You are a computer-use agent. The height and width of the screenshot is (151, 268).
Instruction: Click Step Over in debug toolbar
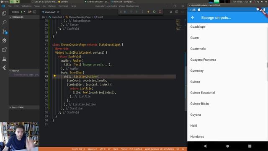click(x=131, y=12)
